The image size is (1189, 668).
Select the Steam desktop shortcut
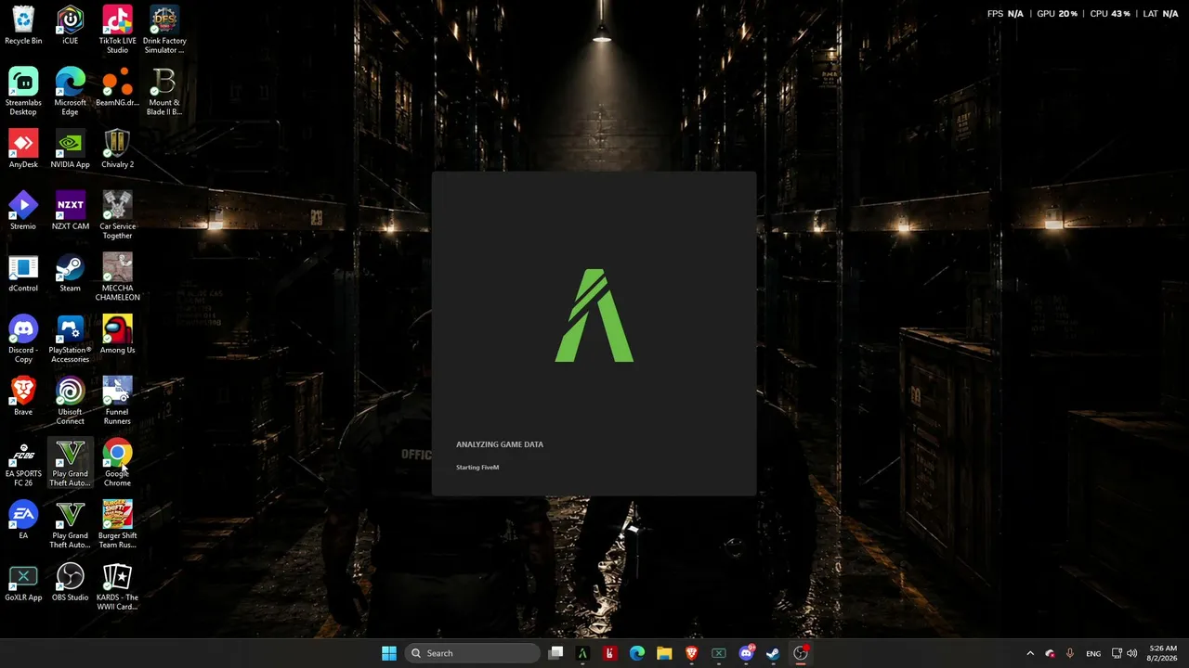[x=71, y=273]
